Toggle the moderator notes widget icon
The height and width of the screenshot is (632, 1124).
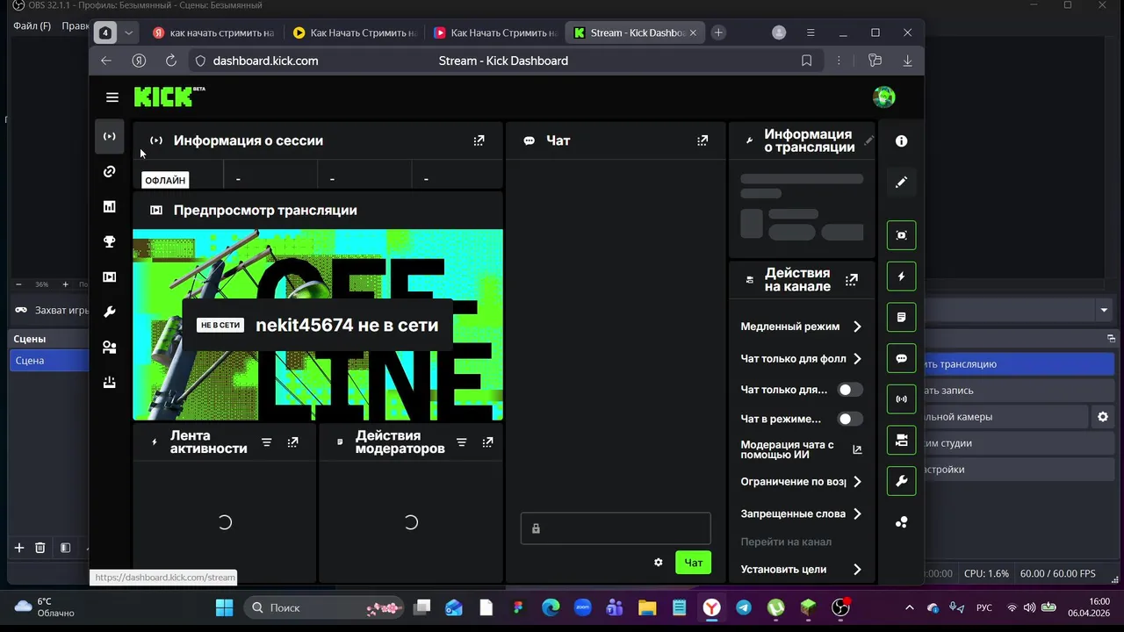[901, 317]
